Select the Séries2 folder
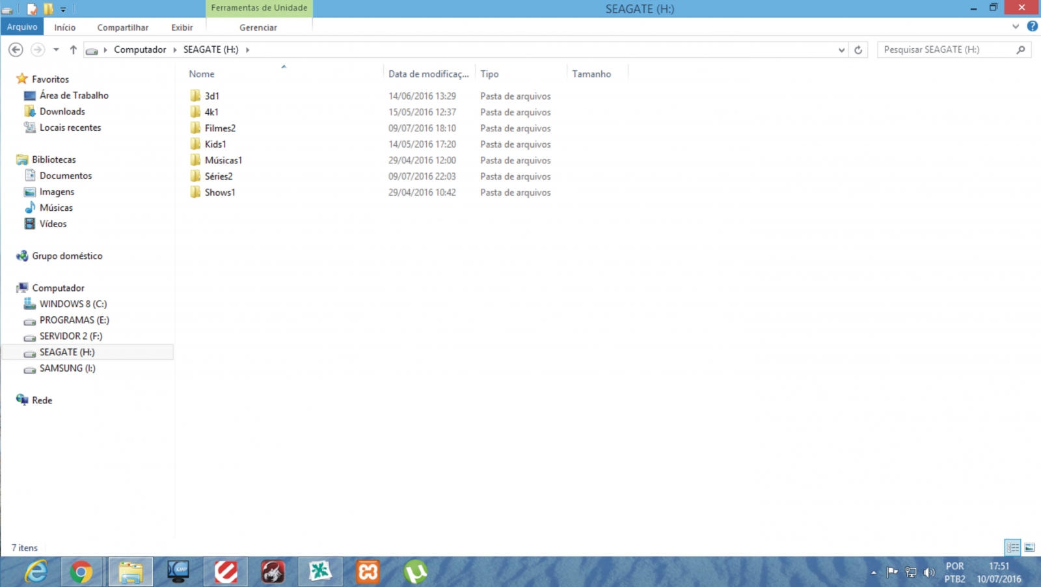 coord(219,176)
